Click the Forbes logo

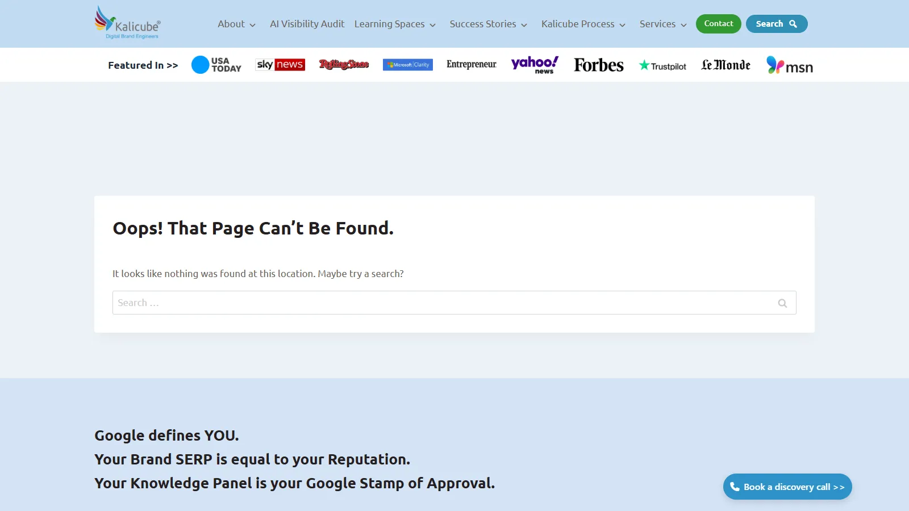598,65
